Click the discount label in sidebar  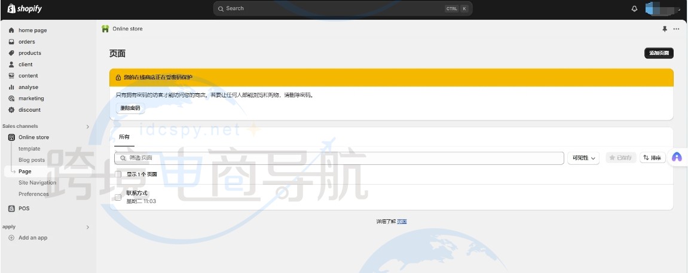click(x=29, y=110)
